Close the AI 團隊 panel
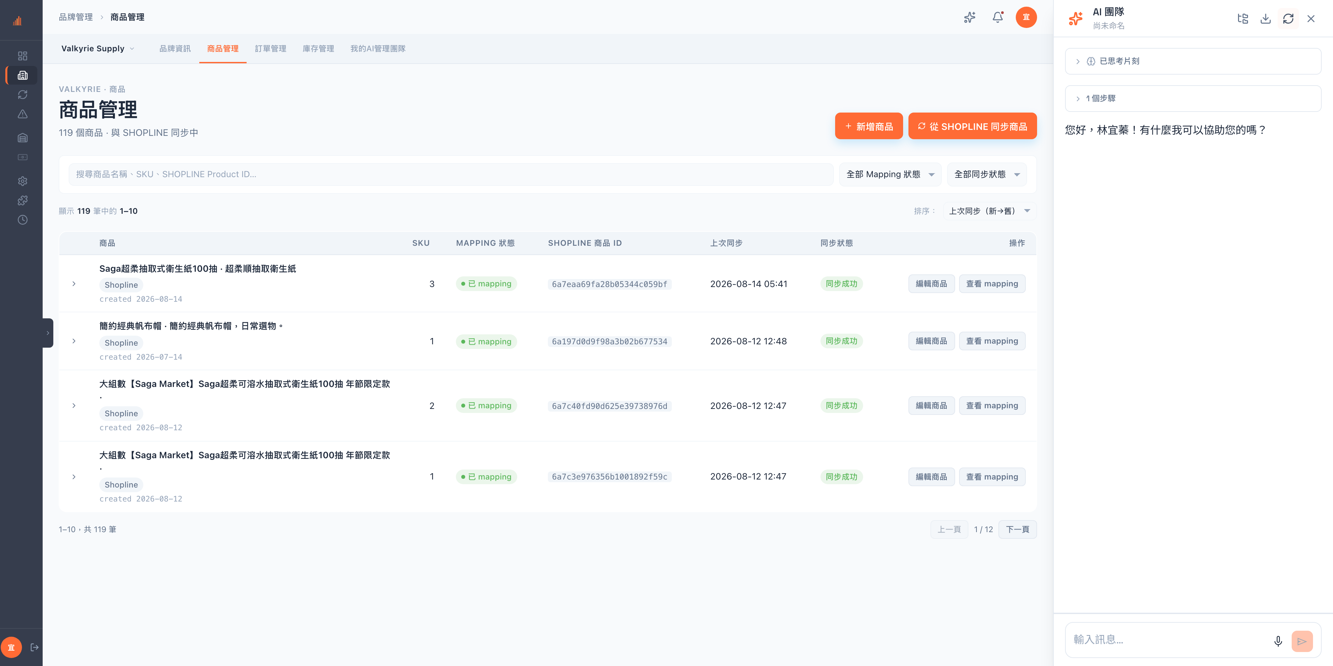 (x=1311, y=19)
